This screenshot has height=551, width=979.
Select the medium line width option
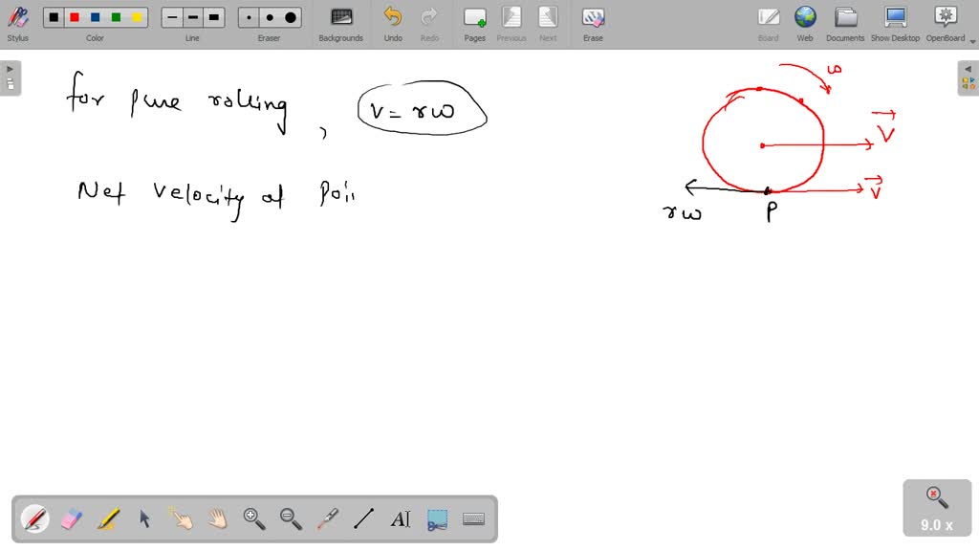193,17
